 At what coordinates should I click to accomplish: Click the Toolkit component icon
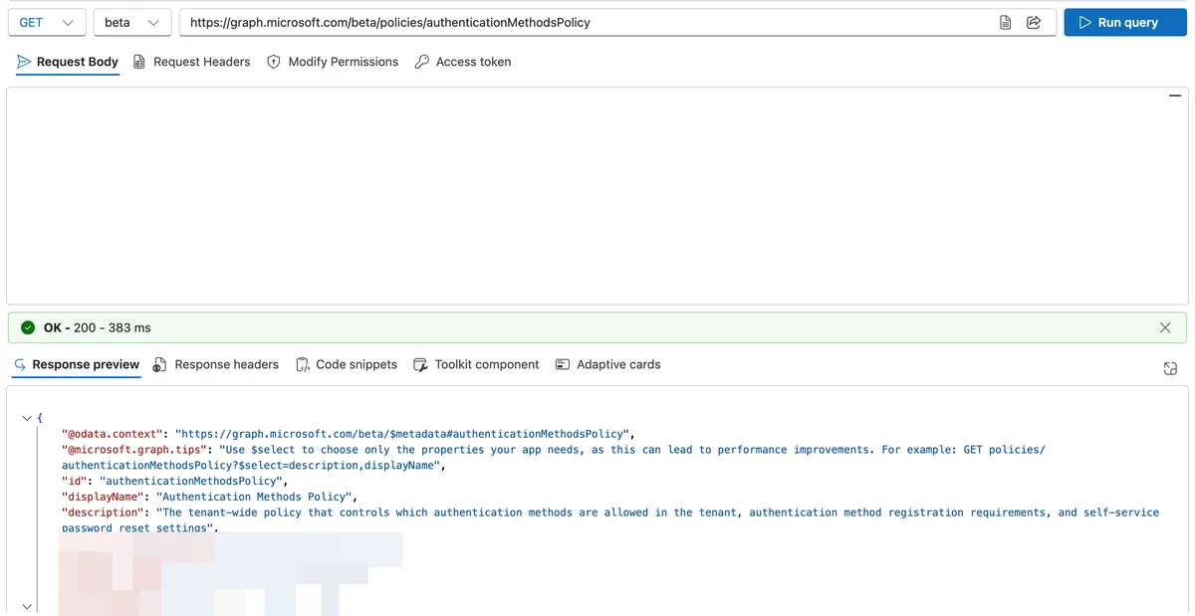[x=420, y=365]
